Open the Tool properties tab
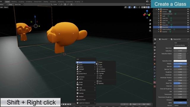The image size is (190, 107). tap(155, 43)
